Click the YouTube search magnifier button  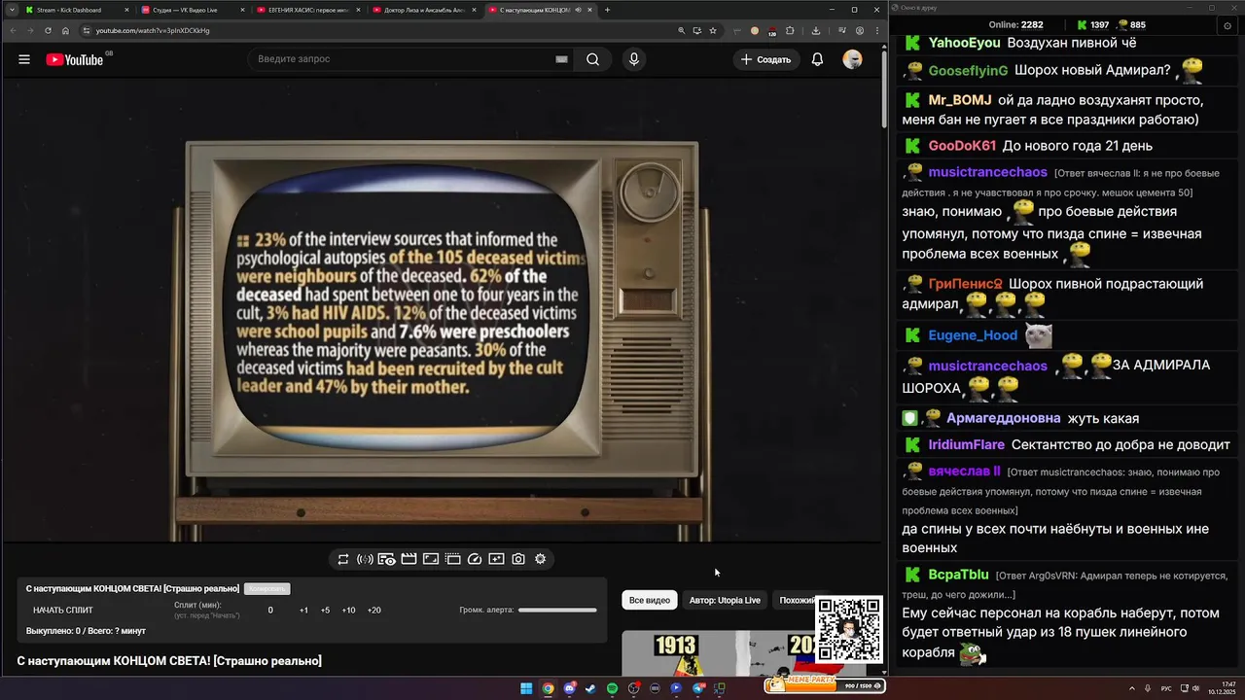(x=592, y=59)
